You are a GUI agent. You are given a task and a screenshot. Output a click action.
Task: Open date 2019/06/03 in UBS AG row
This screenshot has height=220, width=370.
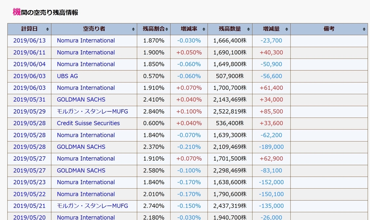29,76
